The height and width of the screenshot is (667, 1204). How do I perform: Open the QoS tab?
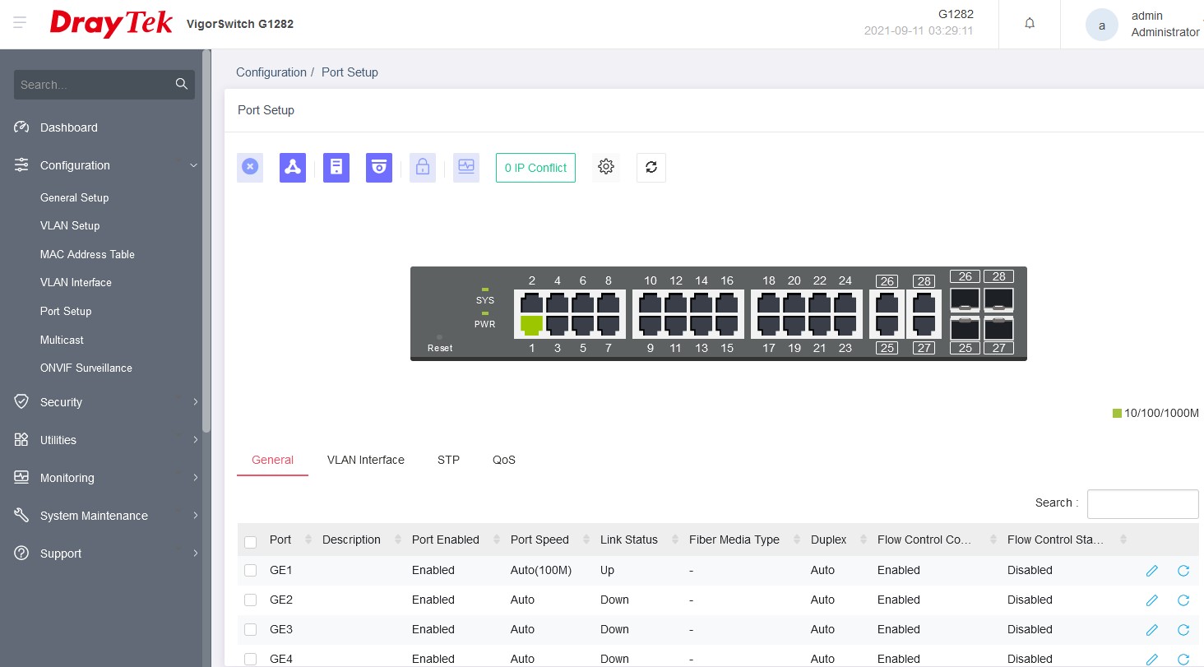pyautogui.click(x=504, y=460)
